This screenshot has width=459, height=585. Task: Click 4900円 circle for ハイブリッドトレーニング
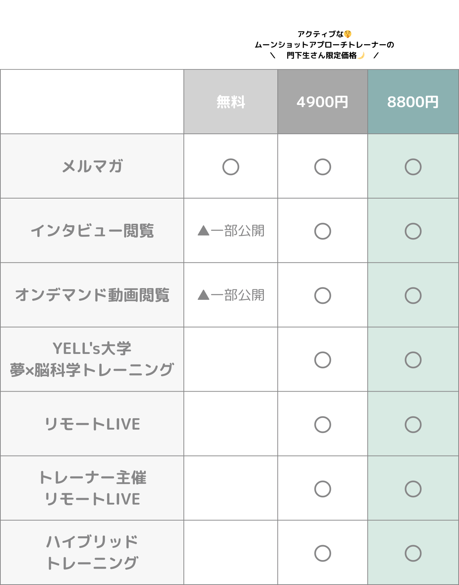pyautogui.click(x=322, y=553)
